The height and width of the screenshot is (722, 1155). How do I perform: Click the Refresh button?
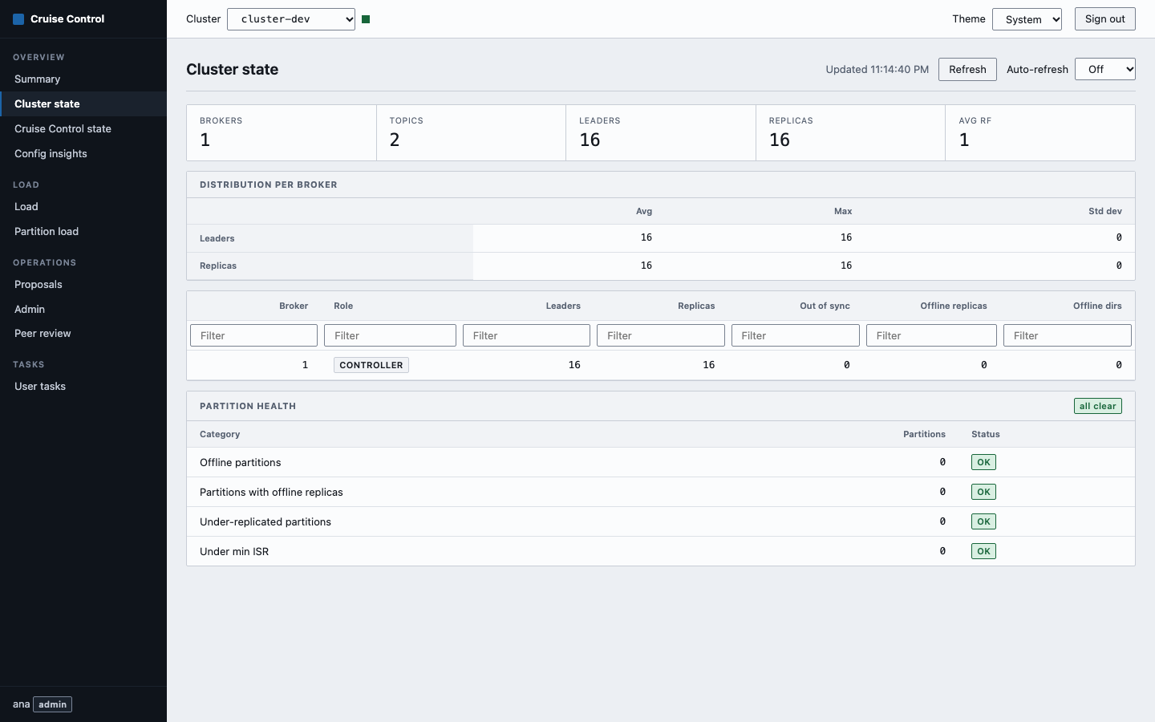click(967, 69)
